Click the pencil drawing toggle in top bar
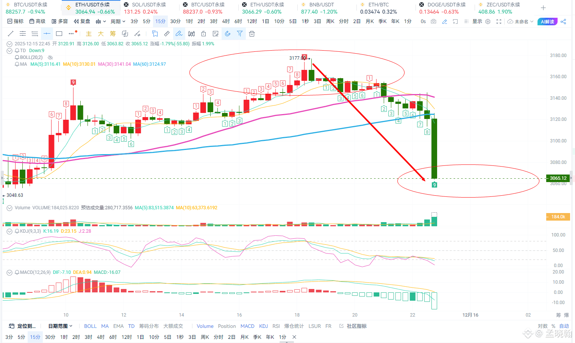Viewport: 575px width, 343px height. [x=445, y=22]
